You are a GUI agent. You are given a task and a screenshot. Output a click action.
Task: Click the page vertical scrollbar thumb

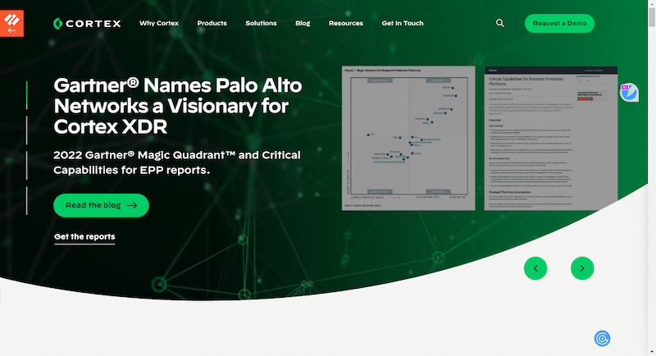point(652,16)
